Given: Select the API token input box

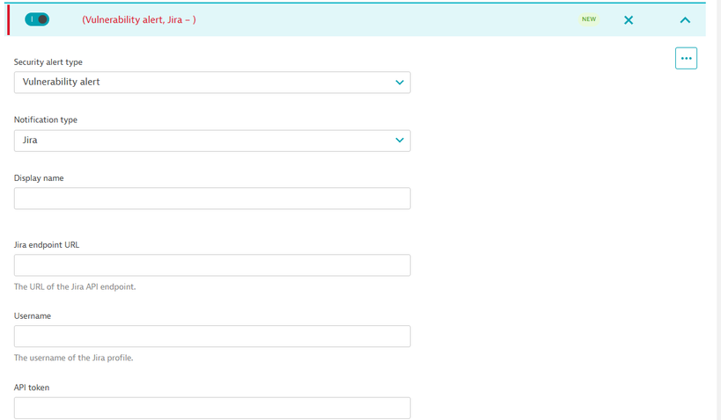Looking at the screenshot, I should point(212,408).
